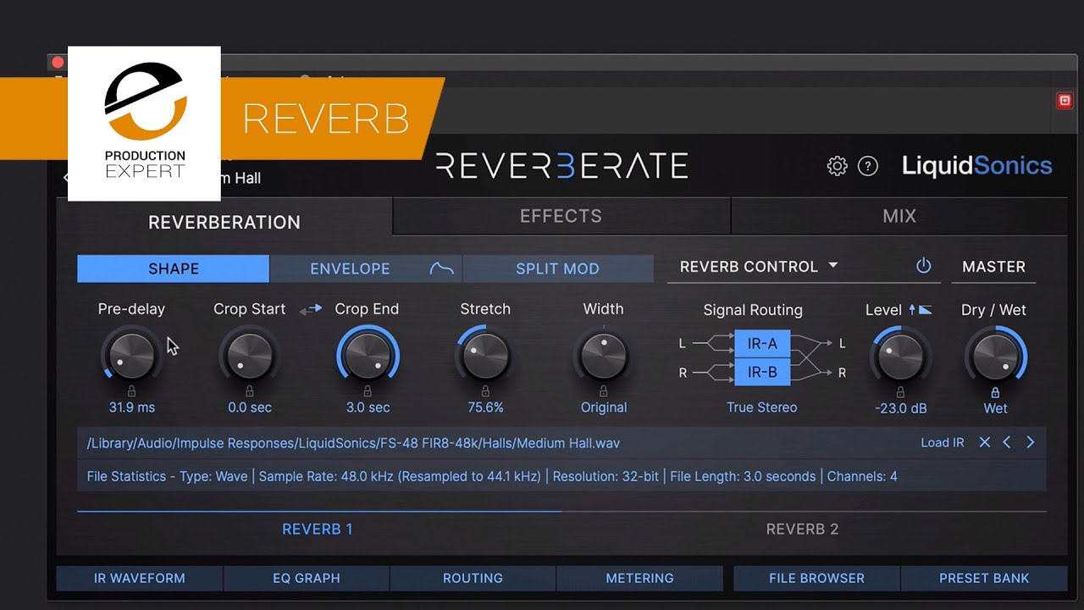Click the Crop Start knob
Image resolution: width=1084 pixels, height=610 pixels.
pos(249,354)
